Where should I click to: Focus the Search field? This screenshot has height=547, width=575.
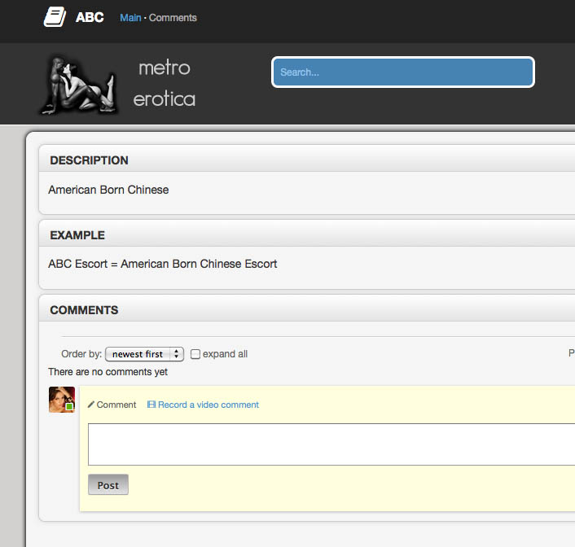(402, 72)
